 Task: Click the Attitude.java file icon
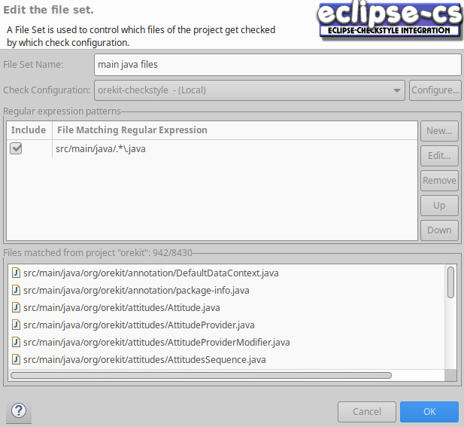(x=16, y=307)
